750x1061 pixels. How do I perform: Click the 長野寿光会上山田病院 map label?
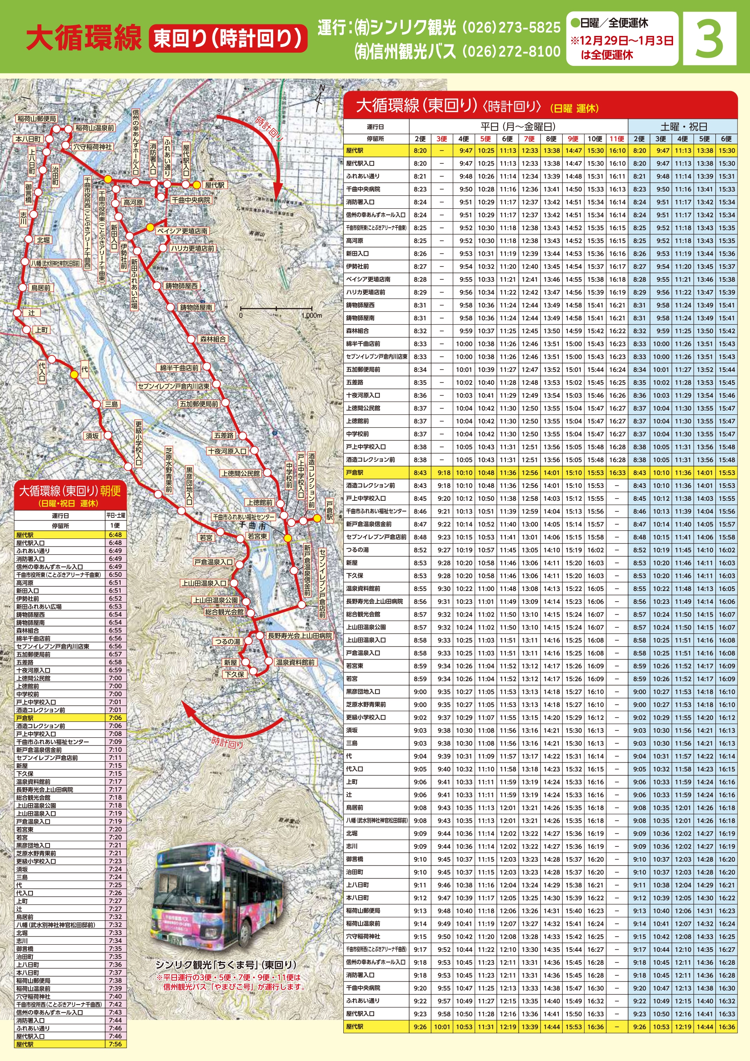coord(300,636)
